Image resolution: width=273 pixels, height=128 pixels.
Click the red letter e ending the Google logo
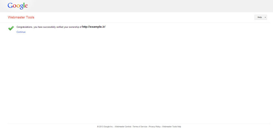(26, 6)
